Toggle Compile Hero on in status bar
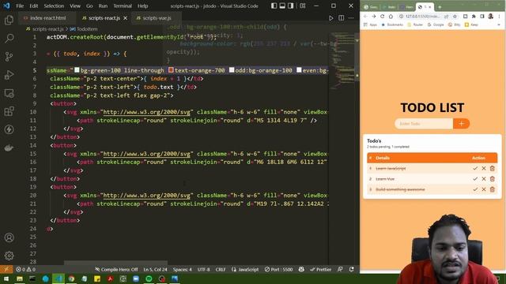The height and width of the screenshot is (284, 506). (116, 269)
